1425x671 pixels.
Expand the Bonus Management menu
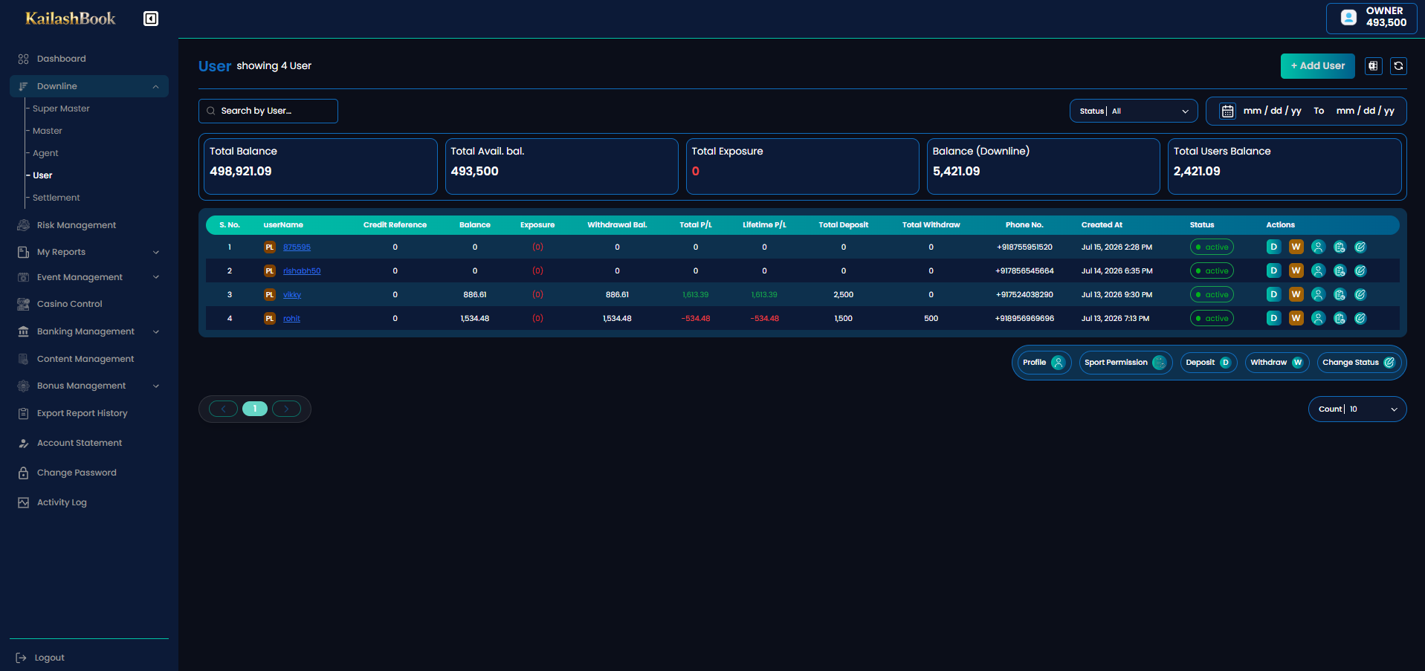pos(89,386)
